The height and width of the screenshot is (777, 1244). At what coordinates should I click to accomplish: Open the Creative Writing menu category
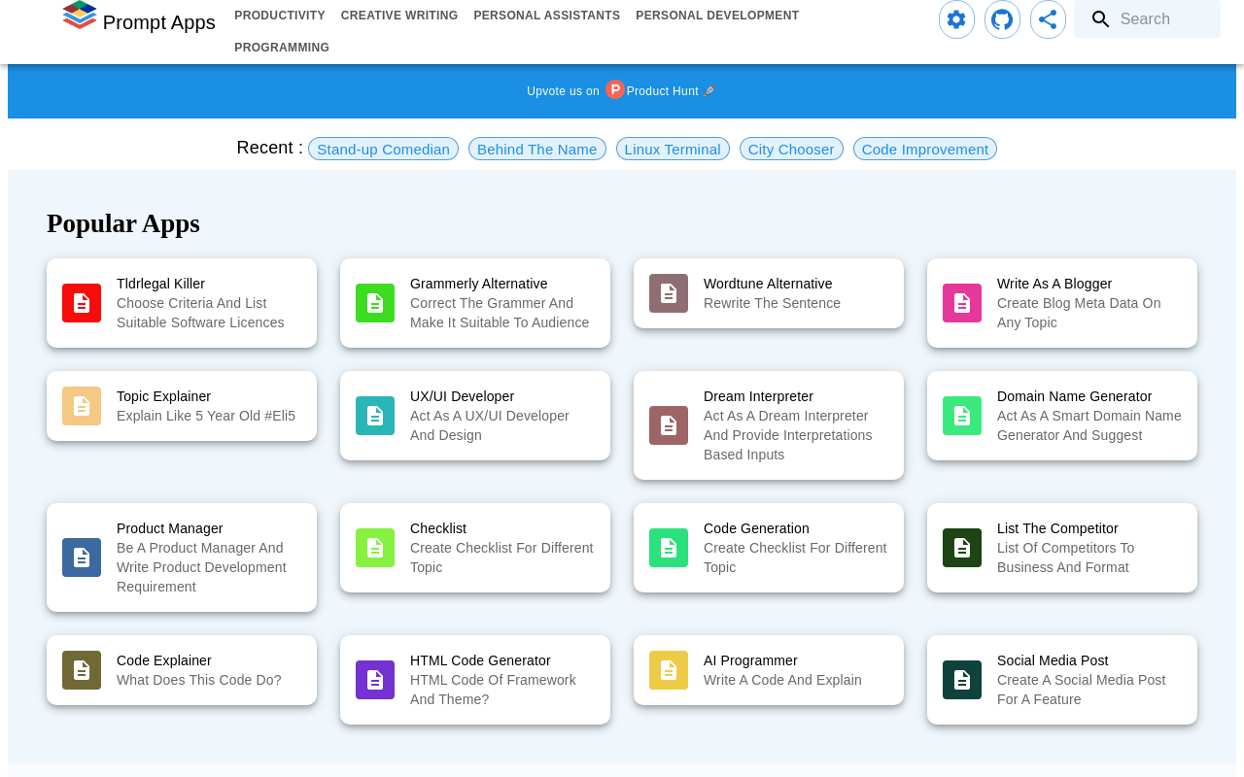(x=399, y=16)
